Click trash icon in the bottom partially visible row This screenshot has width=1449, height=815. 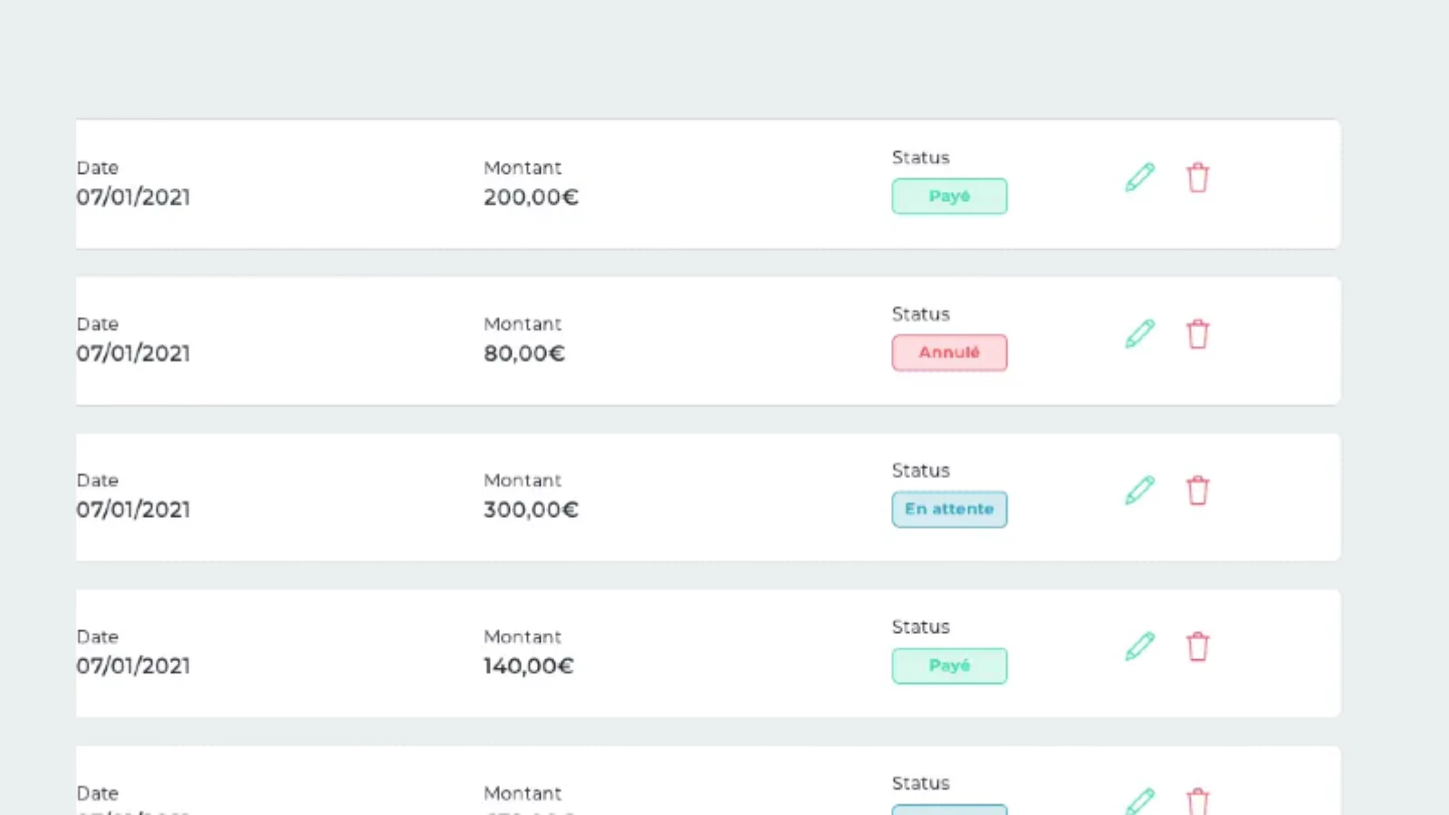click(1197, 802)
